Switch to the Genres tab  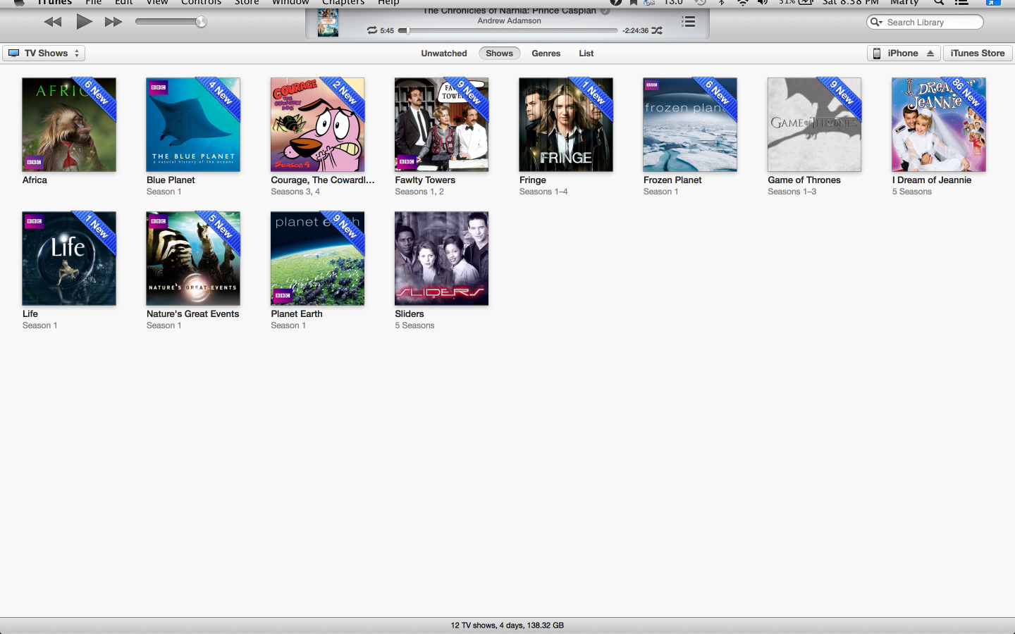pos(546,54)
